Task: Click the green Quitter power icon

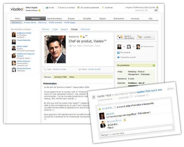Action: (157, 7)
